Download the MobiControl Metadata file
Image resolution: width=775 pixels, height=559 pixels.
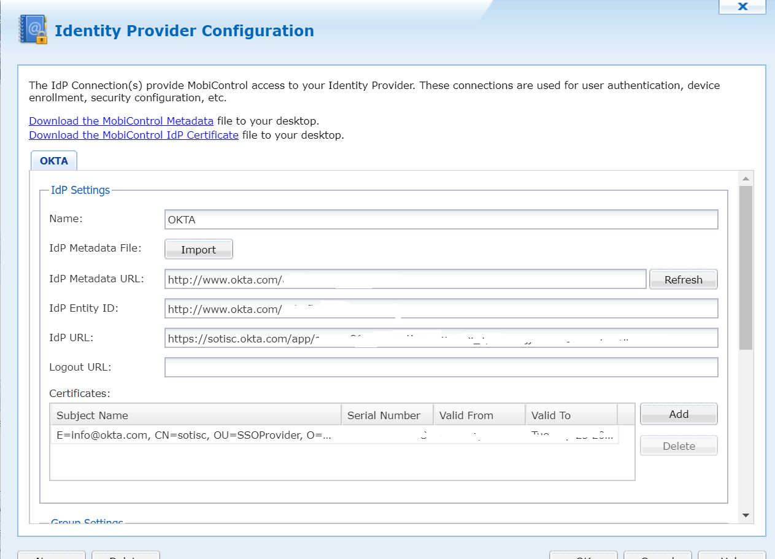121,121
